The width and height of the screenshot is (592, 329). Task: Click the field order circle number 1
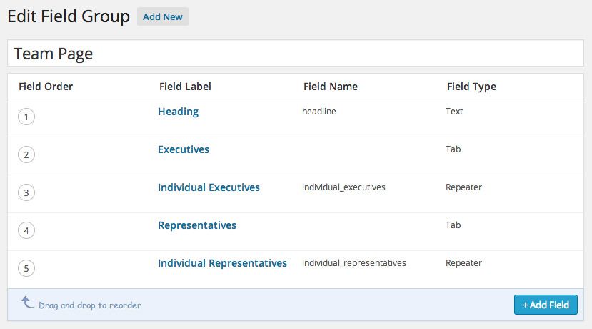coord(26,117)
